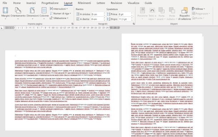Click the A destra indent field
This screenshot has height=137, width=218.
[97, 19]
